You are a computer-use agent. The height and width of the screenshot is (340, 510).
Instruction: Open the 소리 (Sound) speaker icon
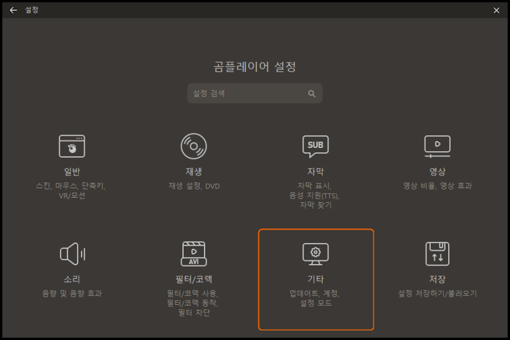pos(73,254)
